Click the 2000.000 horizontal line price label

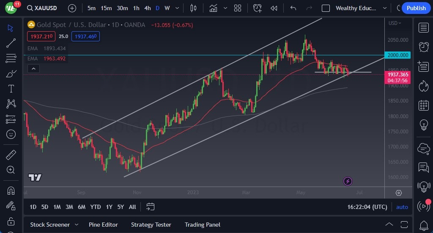[398, 55]
